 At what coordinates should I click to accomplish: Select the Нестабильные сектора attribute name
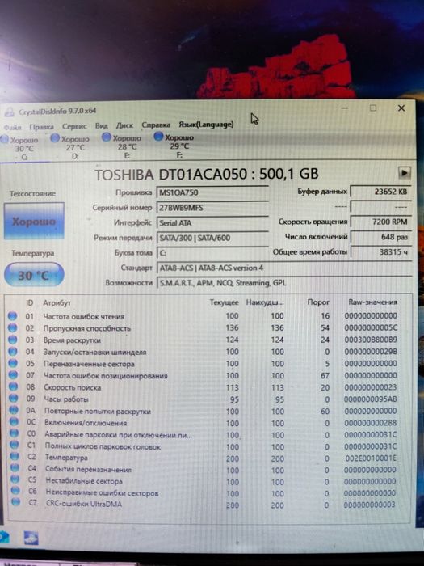(x=84, y=481)
